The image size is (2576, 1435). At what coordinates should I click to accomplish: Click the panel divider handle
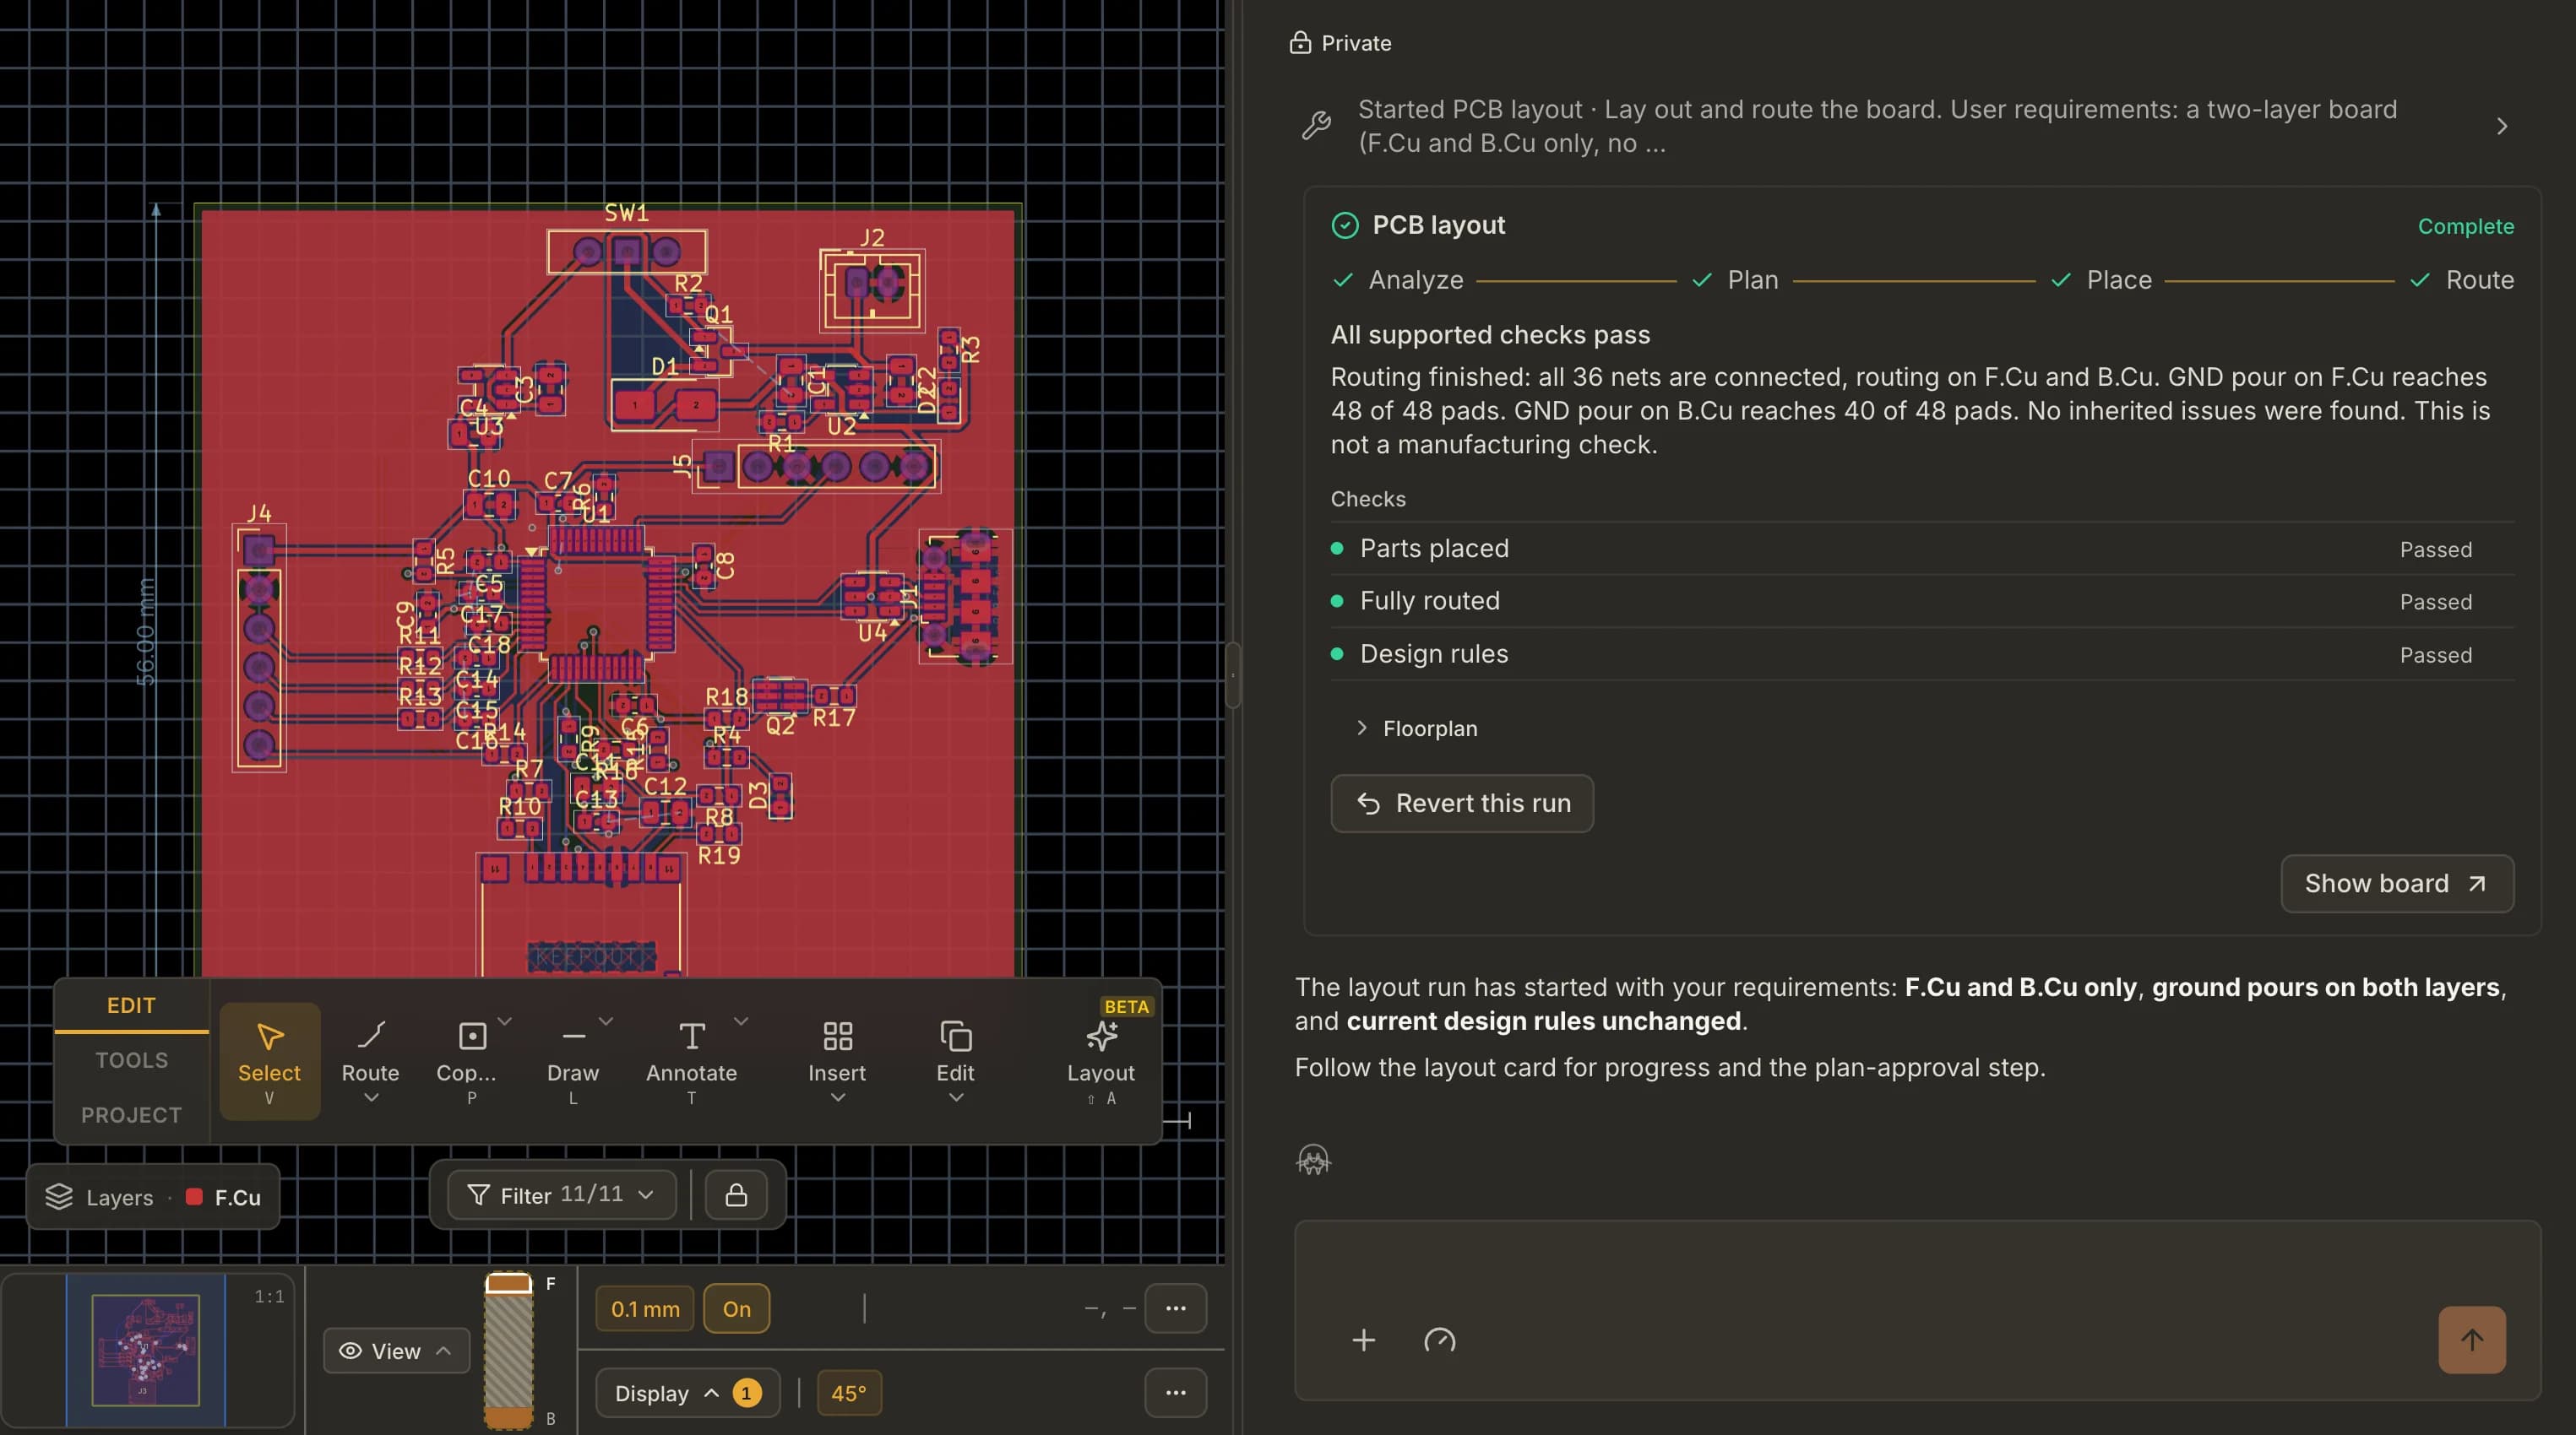click(x=1233, y=675)
